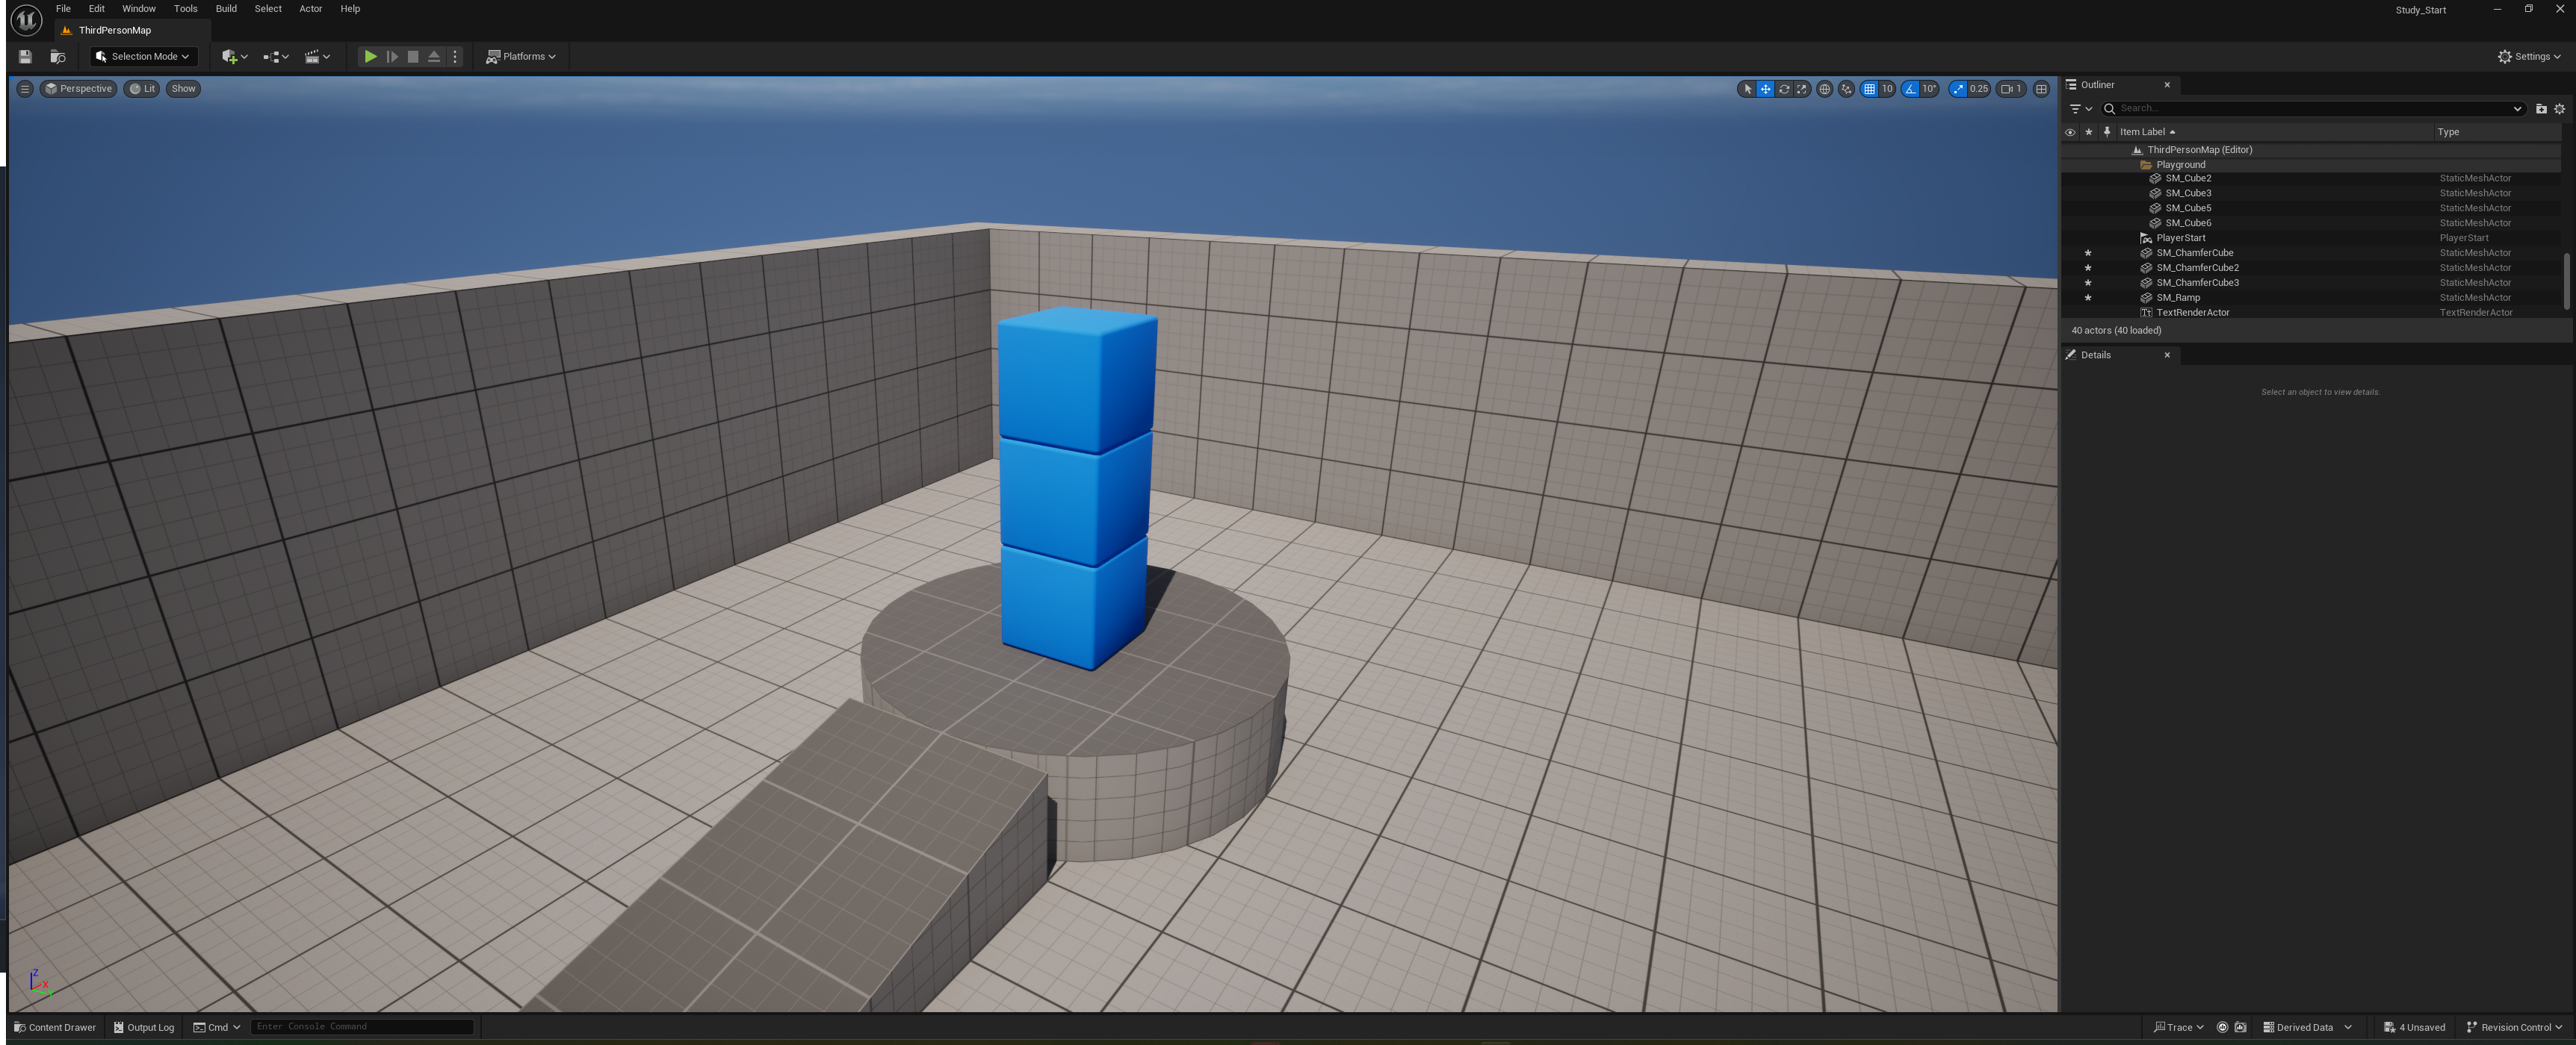Toggle scale snapping
2576x1045 pixels.
[1957, 89]
